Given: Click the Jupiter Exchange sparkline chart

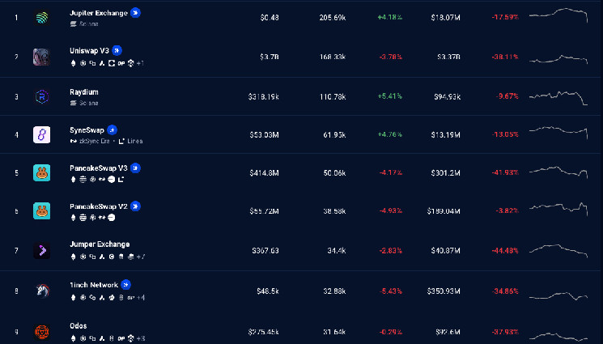Looking at the screenshot, I should [558, 15].
